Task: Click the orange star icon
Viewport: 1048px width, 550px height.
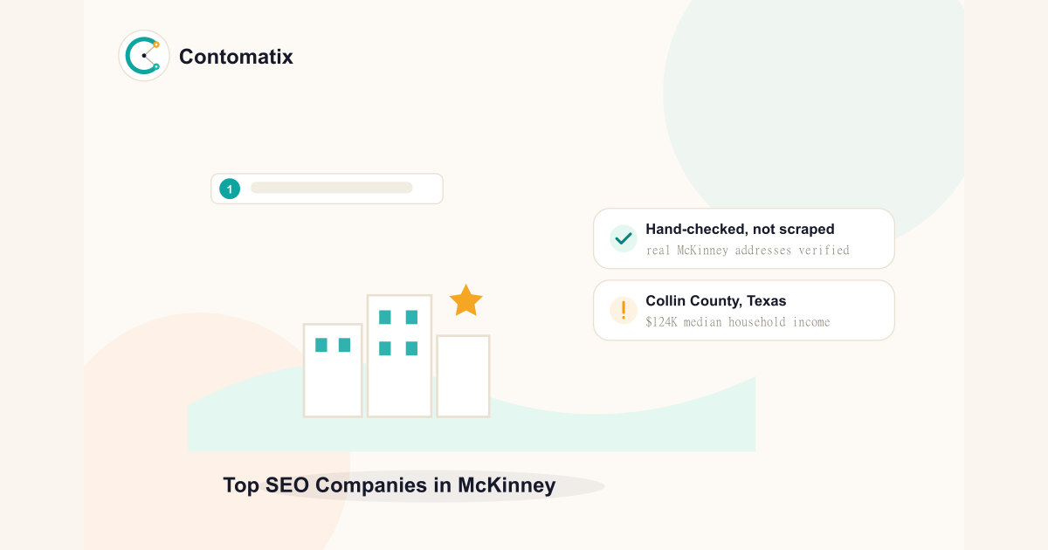Action: (465, 300)
